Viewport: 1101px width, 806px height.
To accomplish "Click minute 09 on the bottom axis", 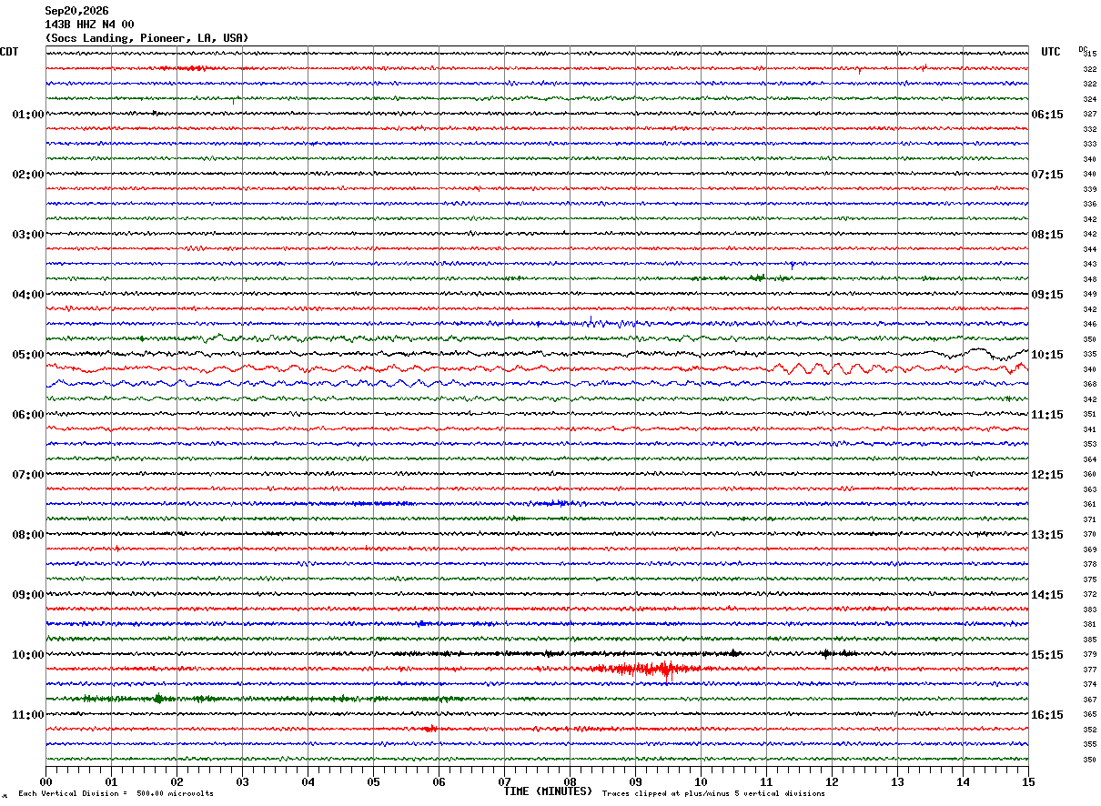I will [x=635, y=781].
